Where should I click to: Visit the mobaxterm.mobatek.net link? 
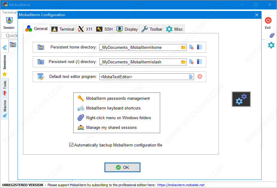pyautogui.click(x=181, y=185)
